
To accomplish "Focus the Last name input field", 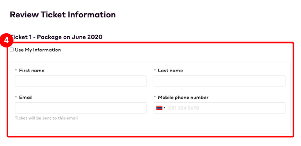I will tap(219, 81).
